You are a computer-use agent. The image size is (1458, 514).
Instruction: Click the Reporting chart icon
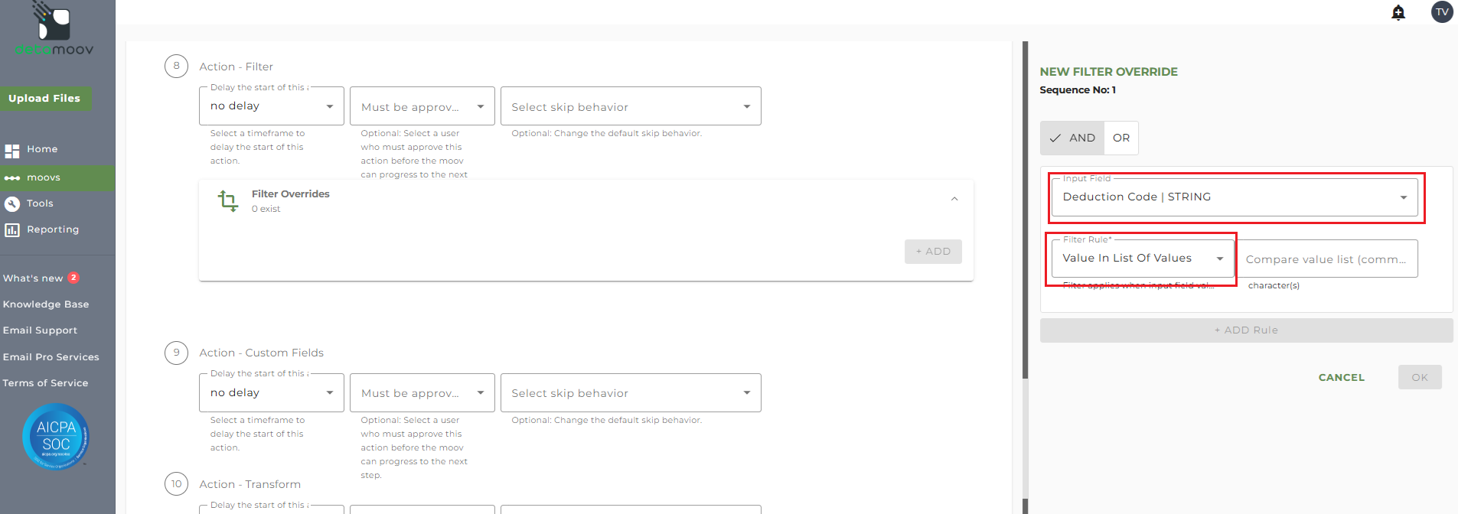tap(12, 230)
